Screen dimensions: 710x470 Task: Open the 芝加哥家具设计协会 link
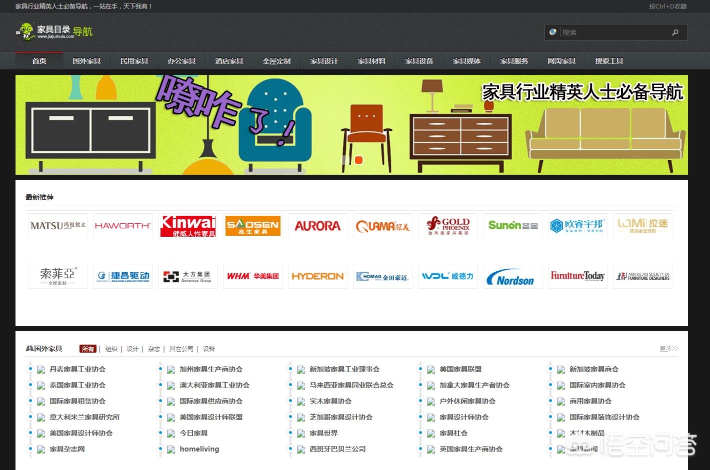point(341,417)
